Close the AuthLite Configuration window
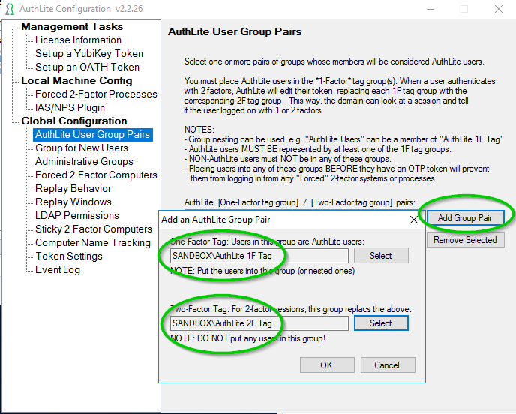Image resolution: width=516 pixels, height=414 pixels. point(499,9)
